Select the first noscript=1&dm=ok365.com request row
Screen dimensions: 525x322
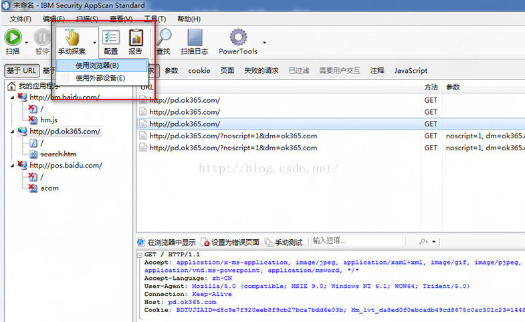coord(331,136)
